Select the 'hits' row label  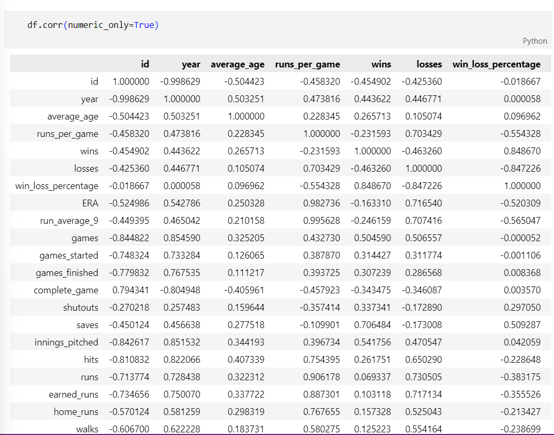(x=91, y=359)
